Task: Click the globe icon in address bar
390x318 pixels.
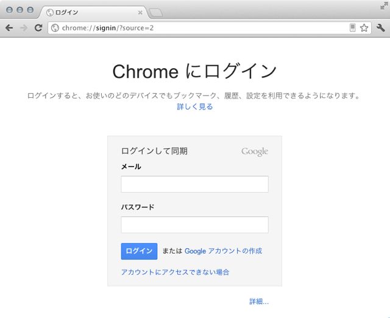Action: (55, 28)
